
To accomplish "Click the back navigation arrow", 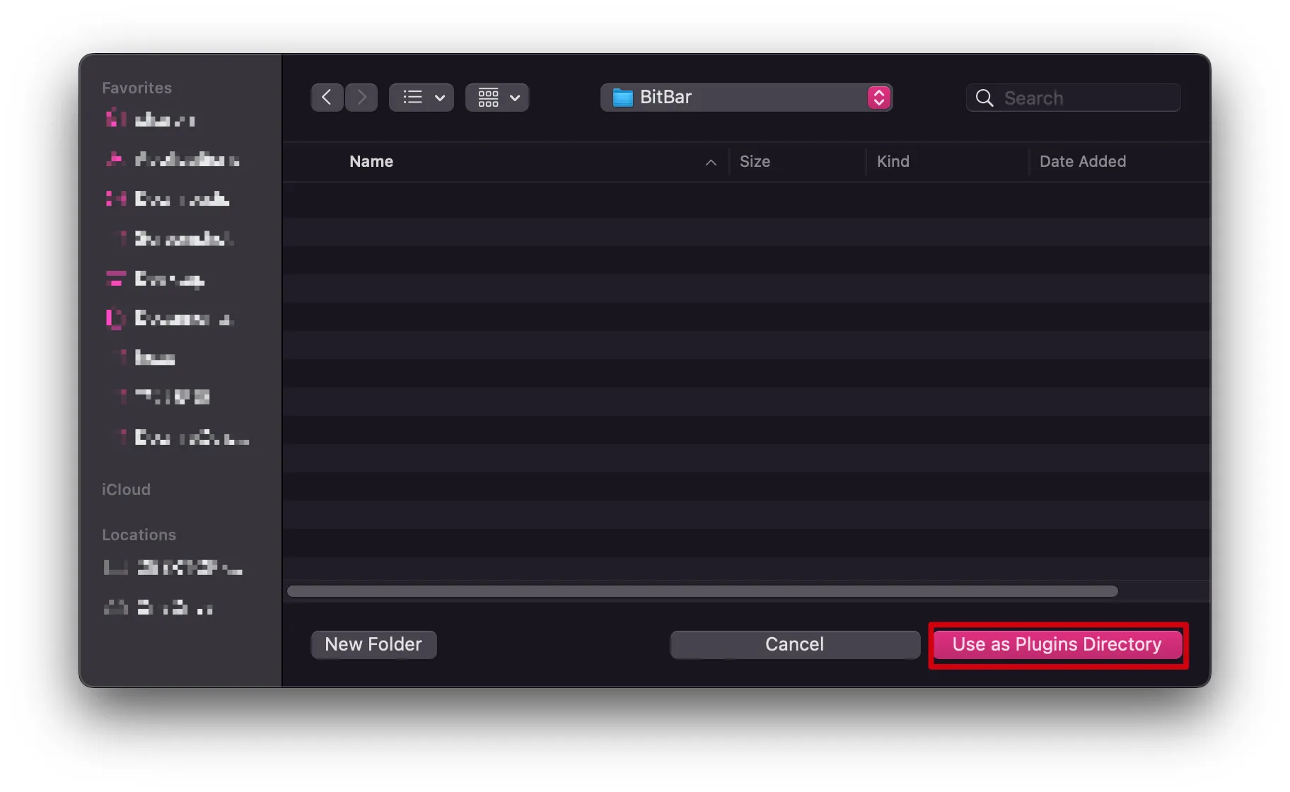I will pos(327,98).
